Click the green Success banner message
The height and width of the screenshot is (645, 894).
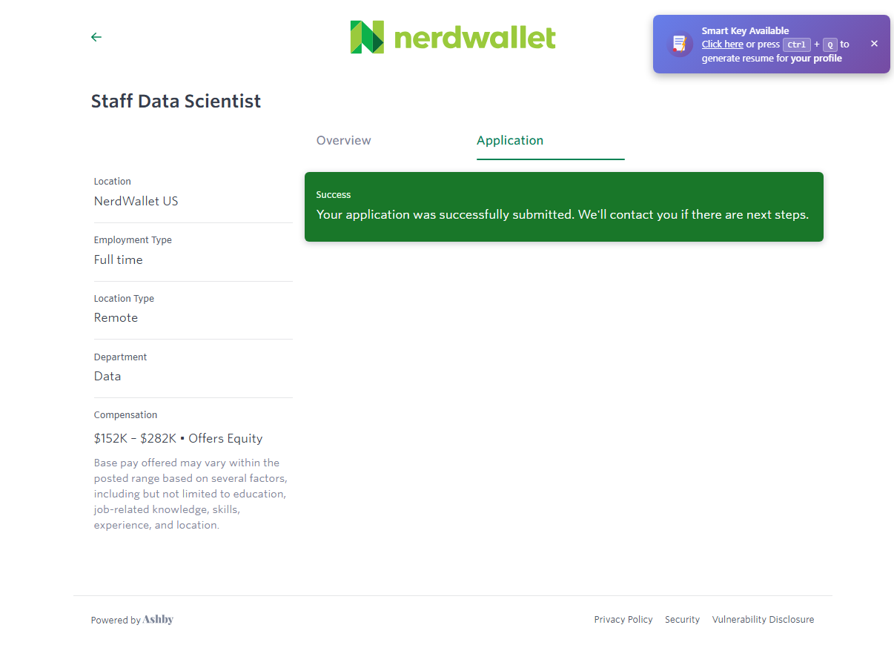[563, 215]
